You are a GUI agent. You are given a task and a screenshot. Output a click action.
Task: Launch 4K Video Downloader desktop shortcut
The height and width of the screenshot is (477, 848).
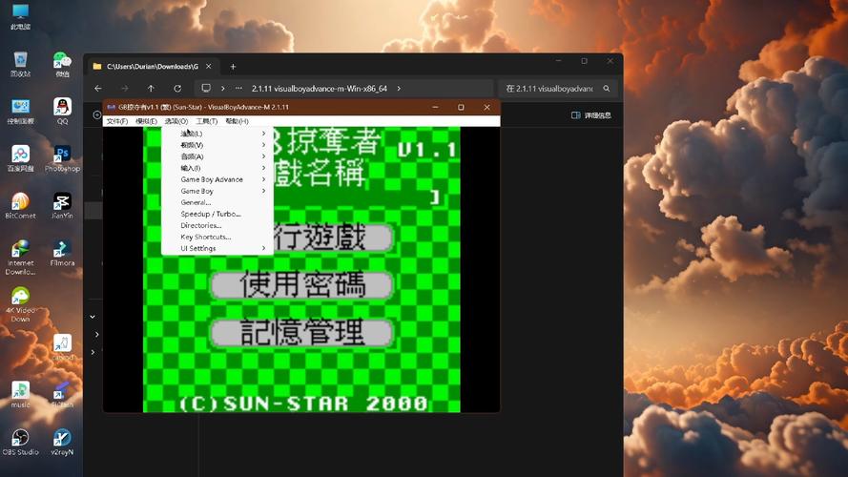coord(20,304)
